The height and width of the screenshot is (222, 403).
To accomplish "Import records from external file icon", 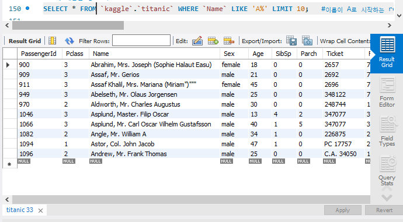I will pos(307,41).
